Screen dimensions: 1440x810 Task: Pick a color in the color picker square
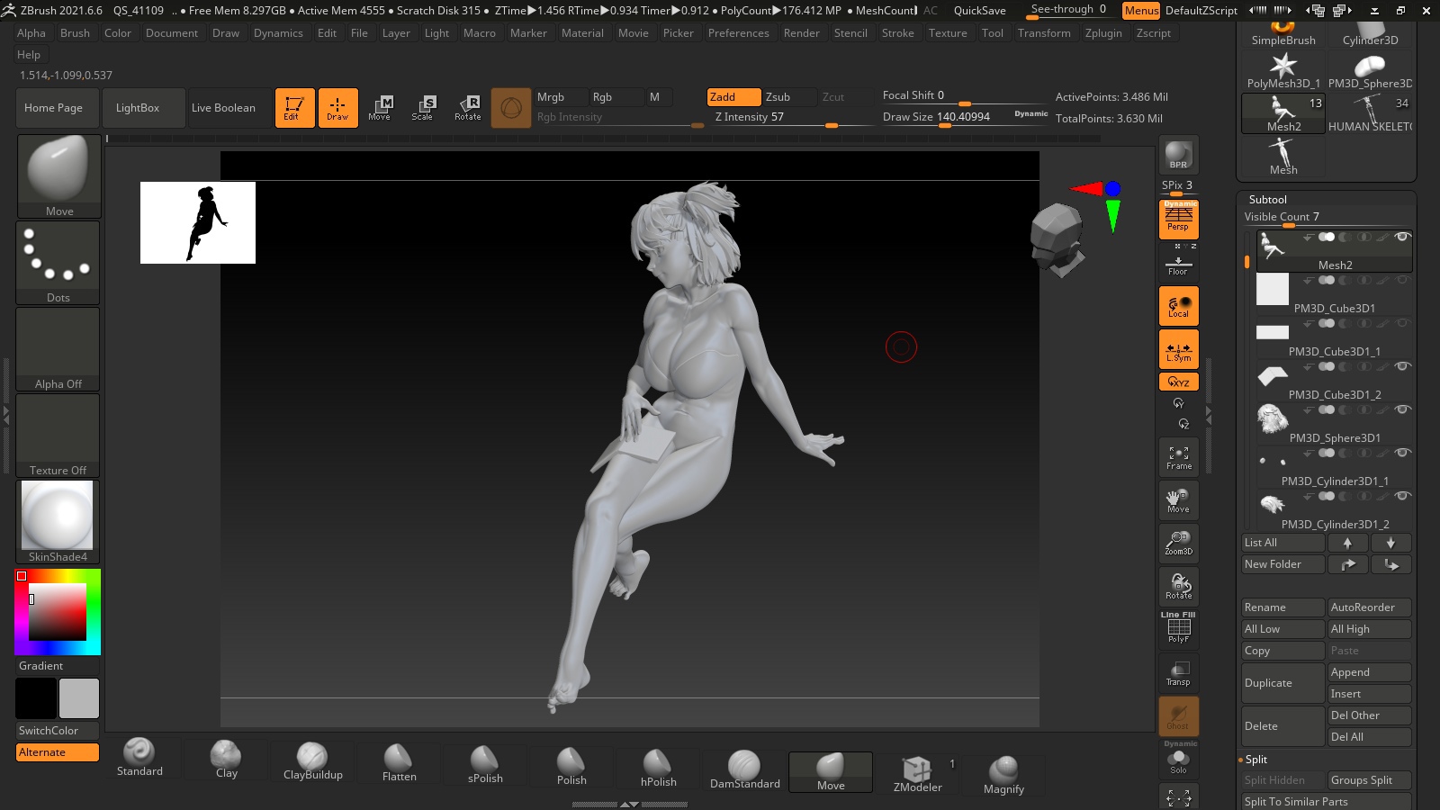tap(58, 612)
